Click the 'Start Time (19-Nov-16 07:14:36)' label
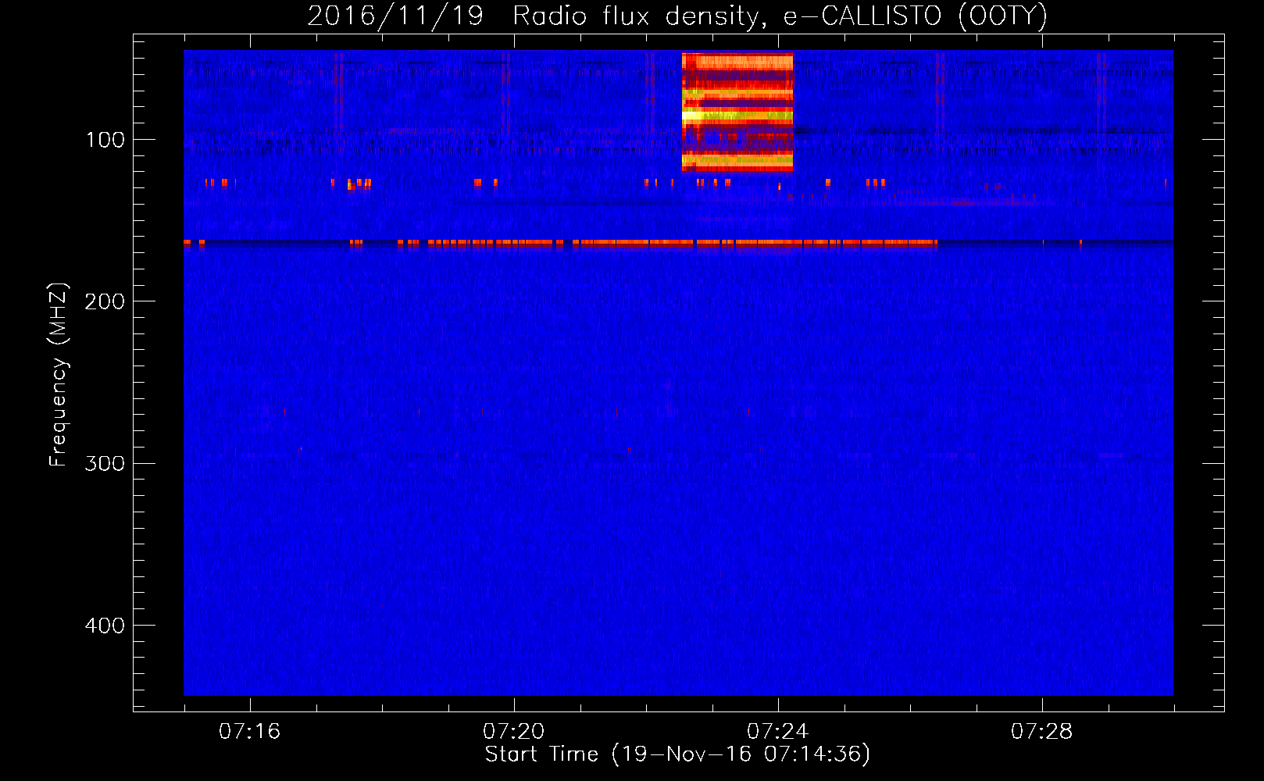 [677, 754]
